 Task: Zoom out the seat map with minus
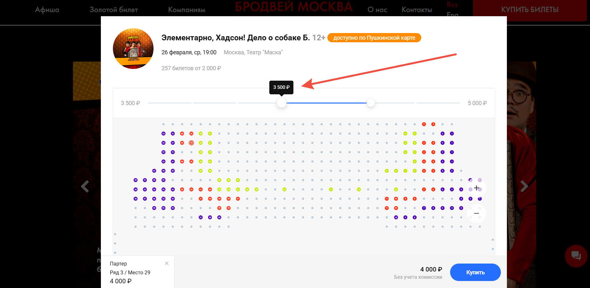(x=476, y=213)
